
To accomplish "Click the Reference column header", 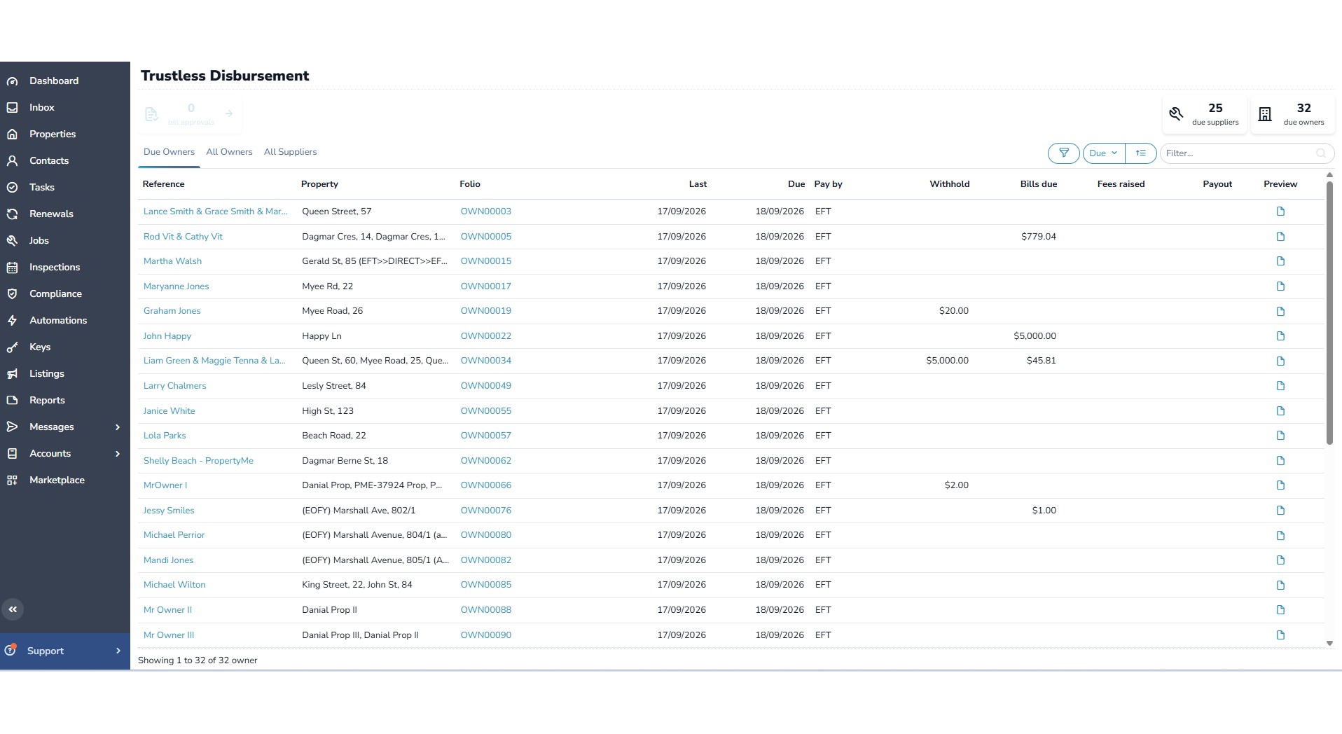I will [x=163, y=184].
